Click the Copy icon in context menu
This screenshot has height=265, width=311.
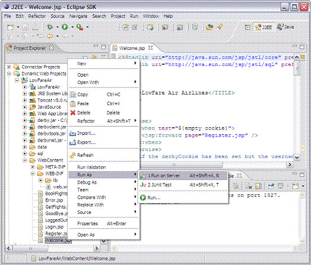73,94
